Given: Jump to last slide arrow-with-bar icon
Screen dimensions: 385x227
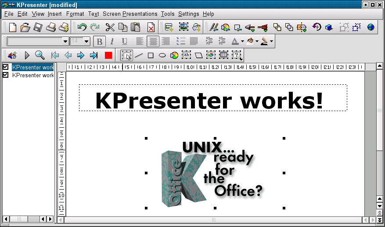Looking at the screenshot, I should click(94, 55).
